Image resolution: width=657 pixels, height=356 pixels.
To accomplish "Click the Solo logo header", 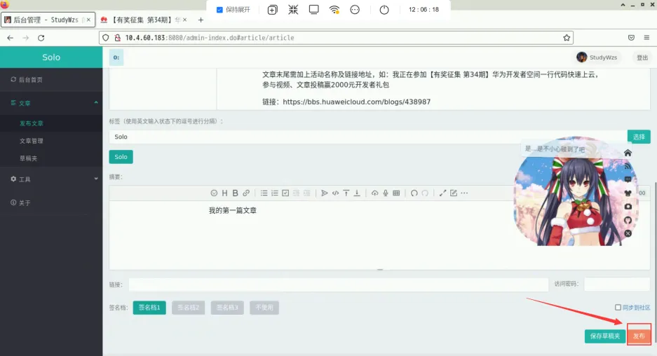I will tap(51, 57).
